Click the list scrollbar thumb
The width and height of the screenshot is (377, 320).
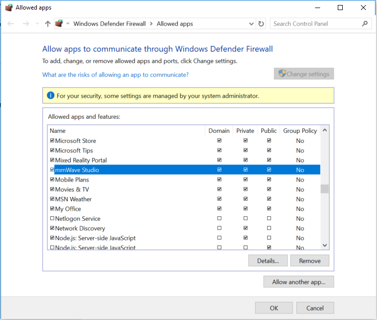pyautogui.click(x=325, y=189)
